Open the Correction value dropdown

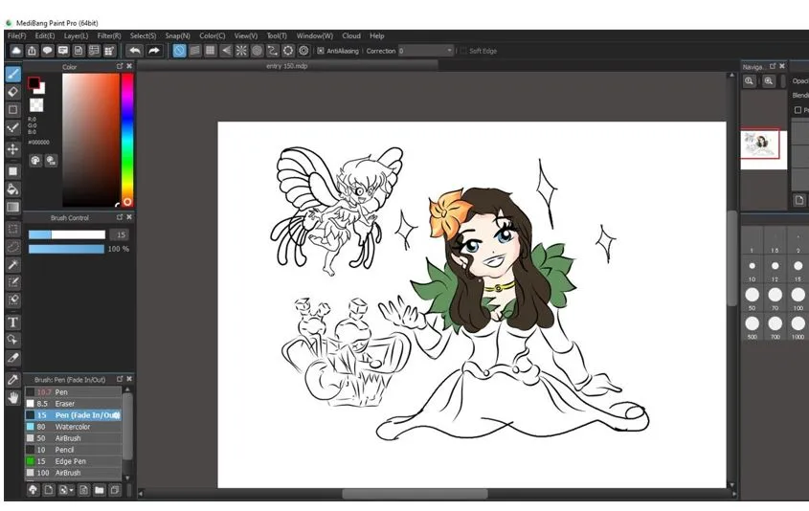(449, 51)
